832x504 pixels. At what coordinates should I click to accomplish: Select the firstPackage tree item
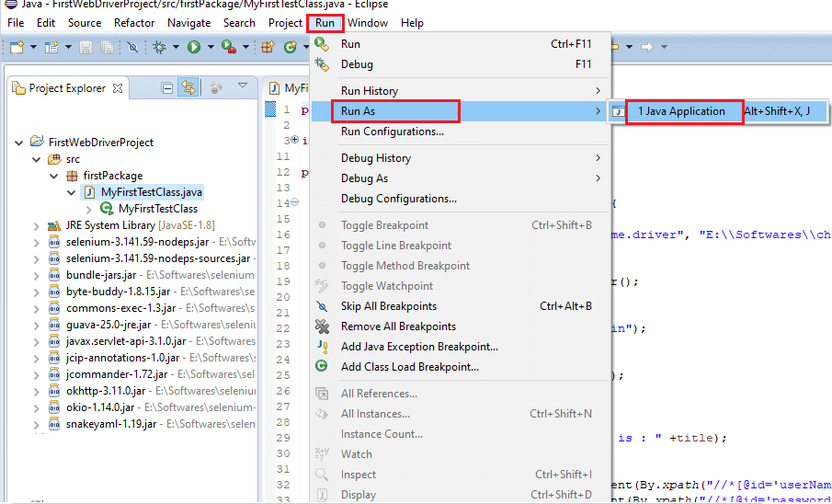[x=112, y=176]
